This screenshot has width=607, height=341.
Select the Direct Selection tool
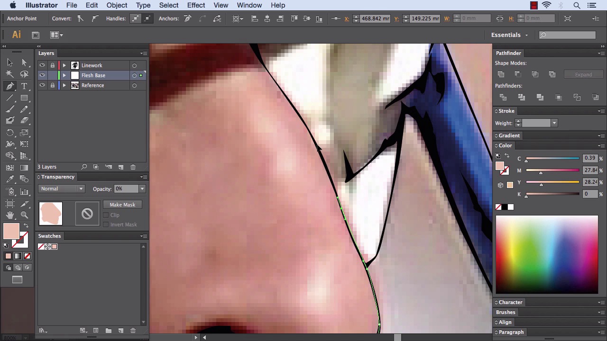(x=25, y=63)
